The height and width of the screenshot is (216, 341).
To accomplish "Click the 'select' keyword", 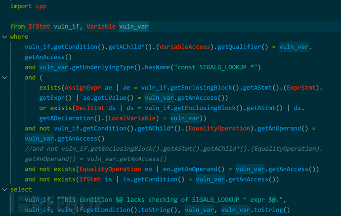I will 21,190.
